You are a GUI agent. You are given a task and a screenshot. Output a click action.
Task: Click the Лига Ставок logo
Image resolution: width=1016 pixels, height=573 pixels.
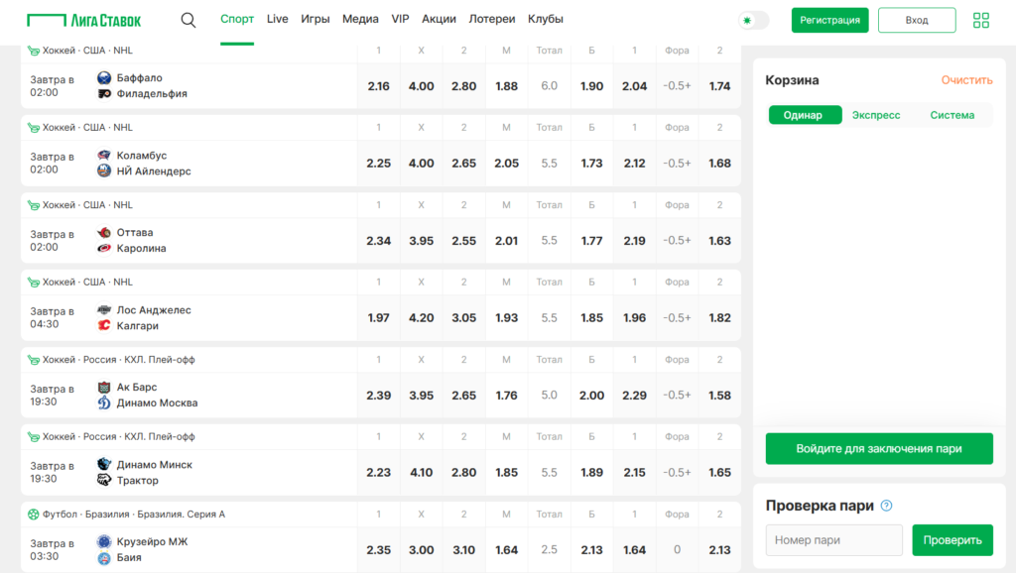(x=83, y=20)
